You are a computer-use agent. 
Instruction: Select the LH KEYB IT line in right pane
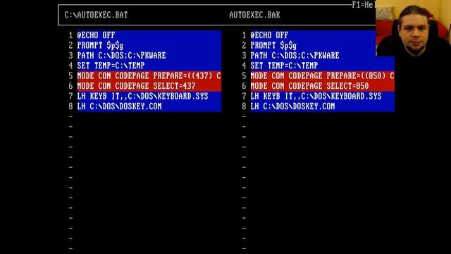[x=323, y=96]
